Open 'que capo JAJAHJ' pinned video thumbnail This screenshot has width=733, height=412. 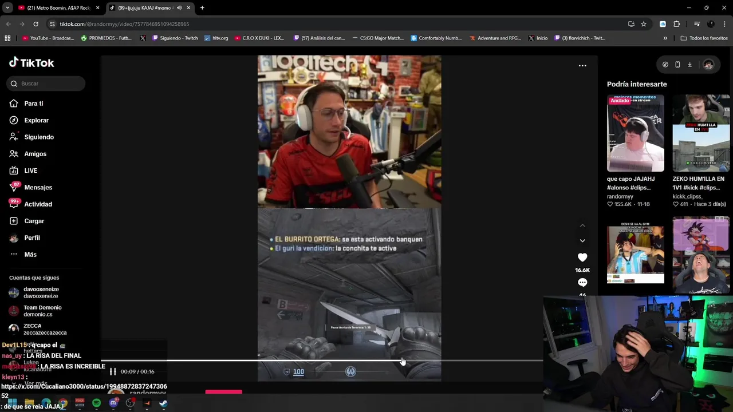point(636,133)
